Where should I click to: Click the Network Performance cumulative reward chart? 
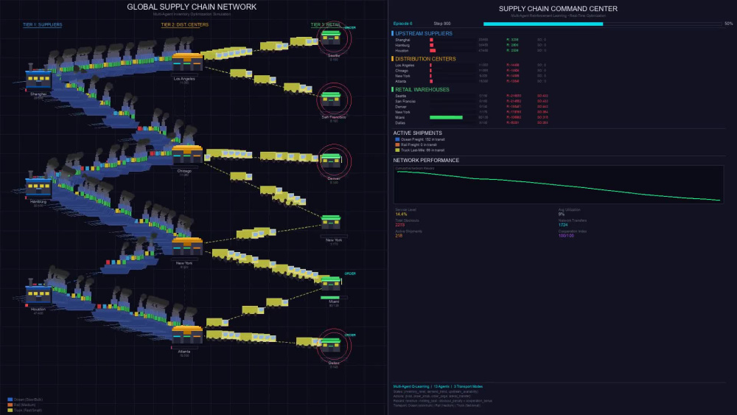559,185
